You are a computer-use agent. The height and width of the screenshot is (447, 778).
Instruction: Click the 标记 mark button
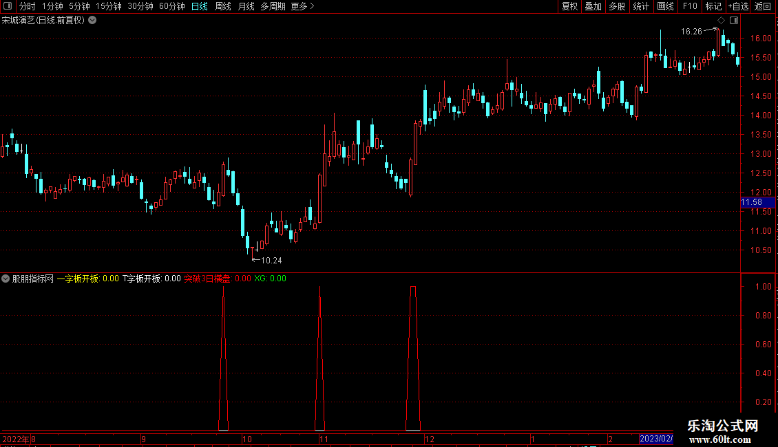click(x=713, y=6)
